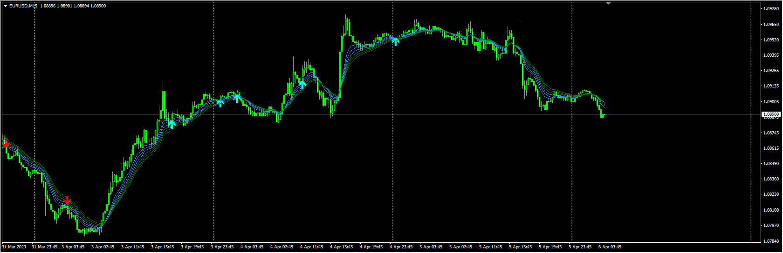Click the red sell arrow at chart's left edge

(5, 143)
